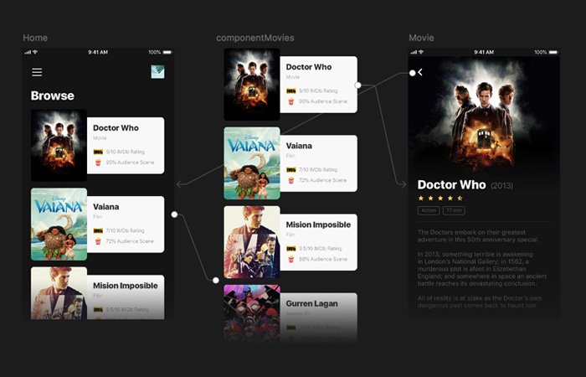Click '88% Audience Score' in componentMovies
Viewport: 586px width, 377px height.
[x=323, y=259]
